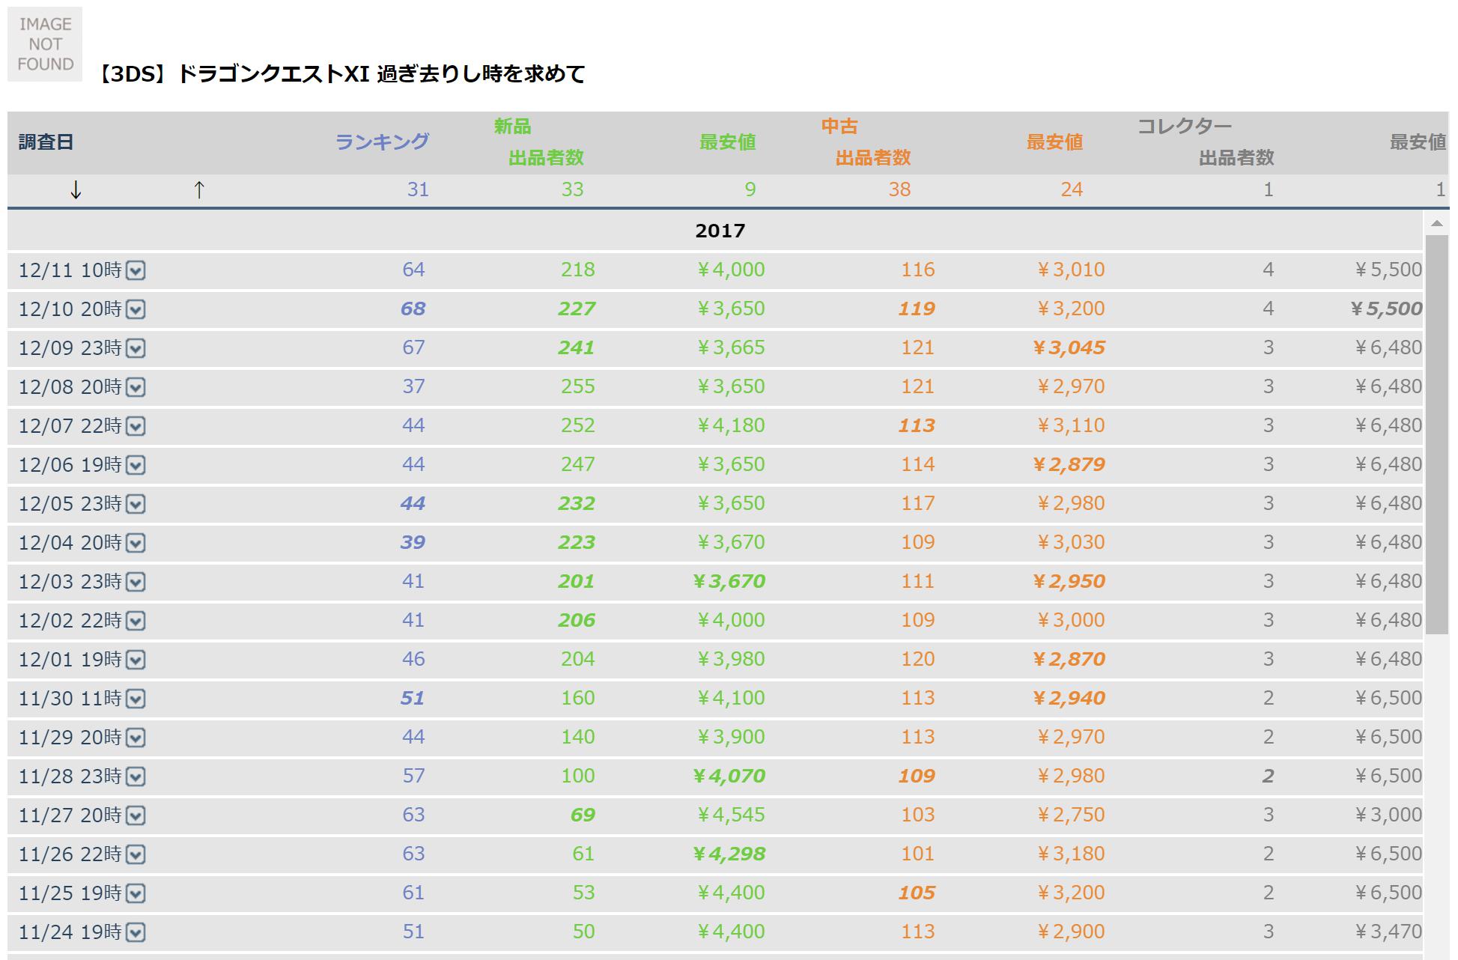Click used seller count 105
The height and width of the screenshot is (960, 1458).
(x=917, y=893)
